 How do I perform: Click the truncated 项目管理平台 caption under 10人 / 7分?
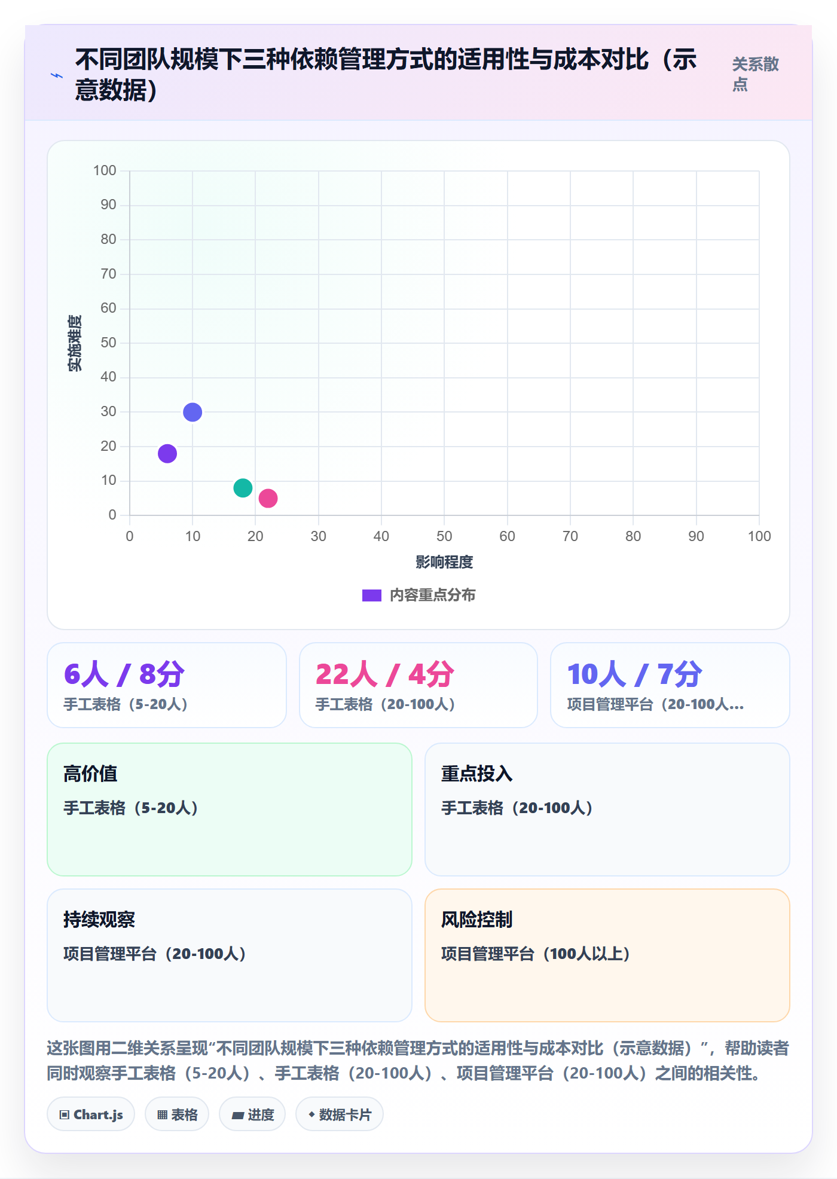(x=656, y=704)
